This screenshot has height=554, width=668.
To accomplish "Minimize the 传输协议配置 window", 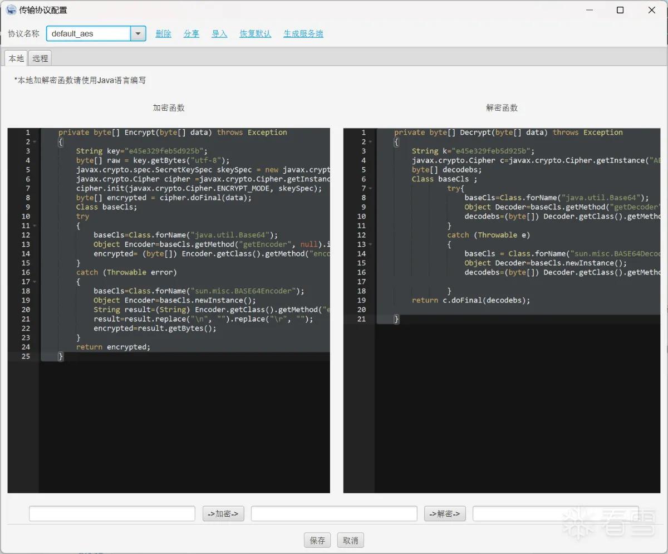I will coord(590,10).
